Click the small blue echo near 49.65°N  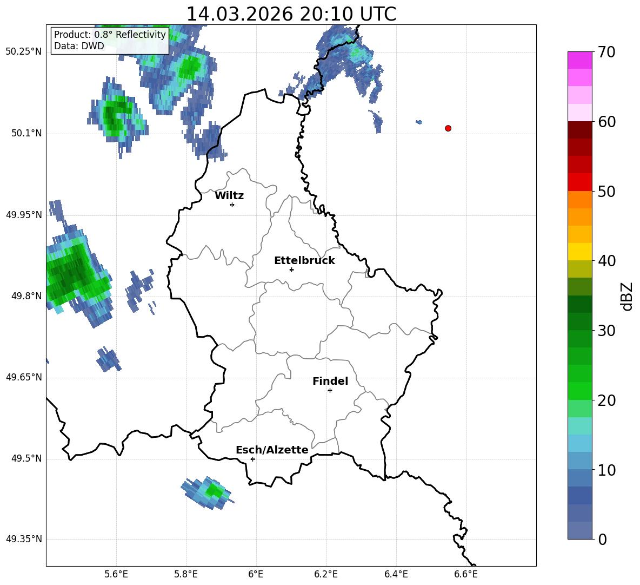(x=108, y=359)
